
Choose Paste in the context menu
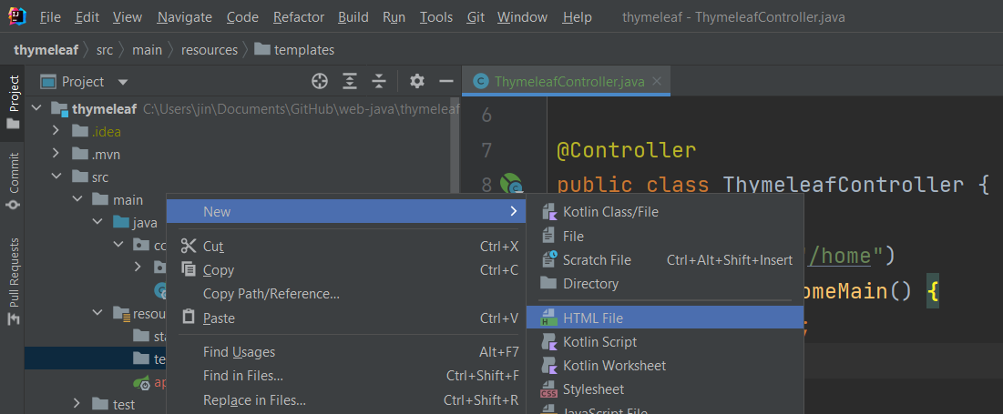tap(346, 318)
